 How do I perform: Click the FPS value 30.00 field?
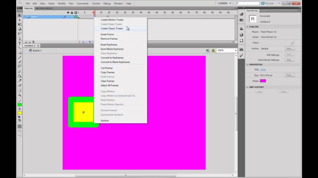[x=263, y=70]
